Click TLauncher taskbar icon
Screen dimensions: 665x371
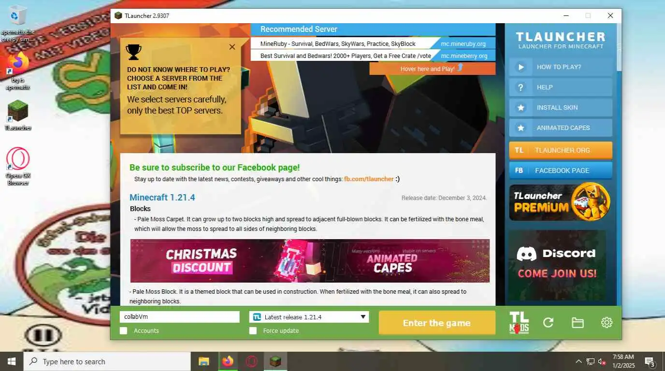pyautogui.click(x=275, y=361)
